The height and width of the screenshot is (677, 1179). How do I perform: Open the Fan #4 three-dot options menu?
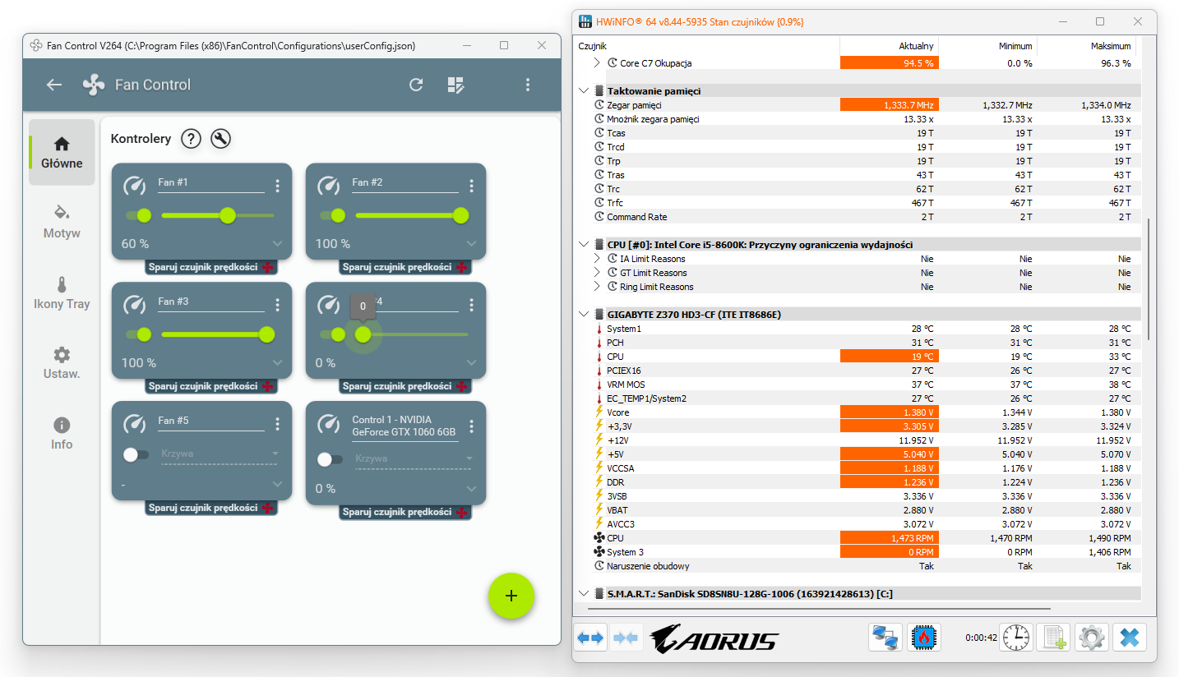coord(471,305)
